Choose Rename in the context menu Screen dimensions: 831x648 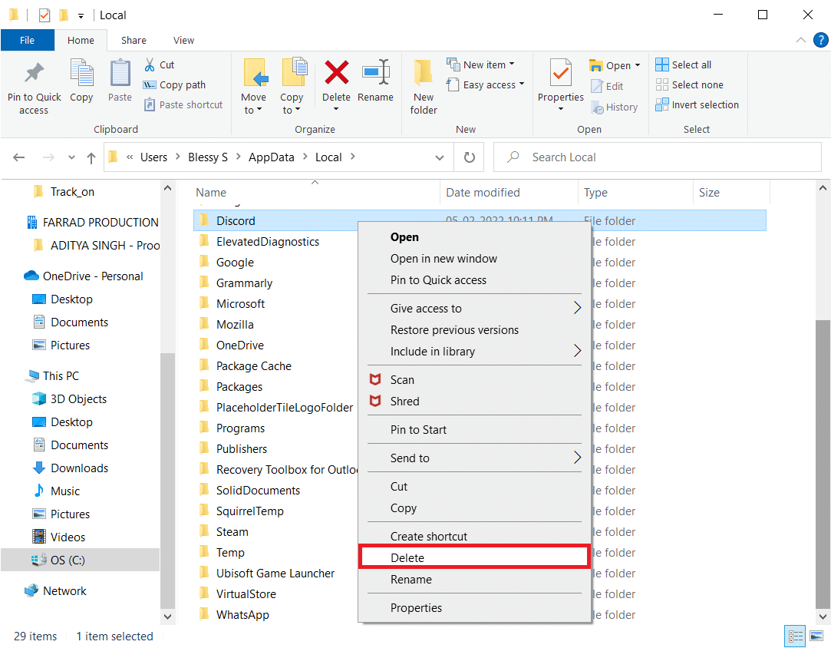pos(474,580)
